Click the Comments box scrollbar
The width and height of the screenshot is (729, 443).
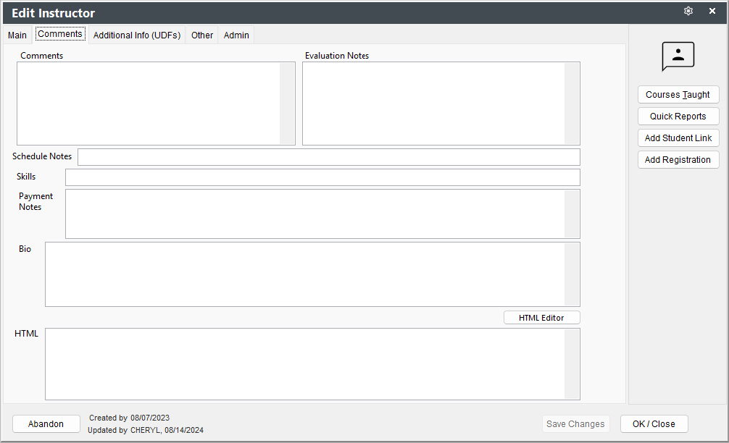(x=287, y=104)
